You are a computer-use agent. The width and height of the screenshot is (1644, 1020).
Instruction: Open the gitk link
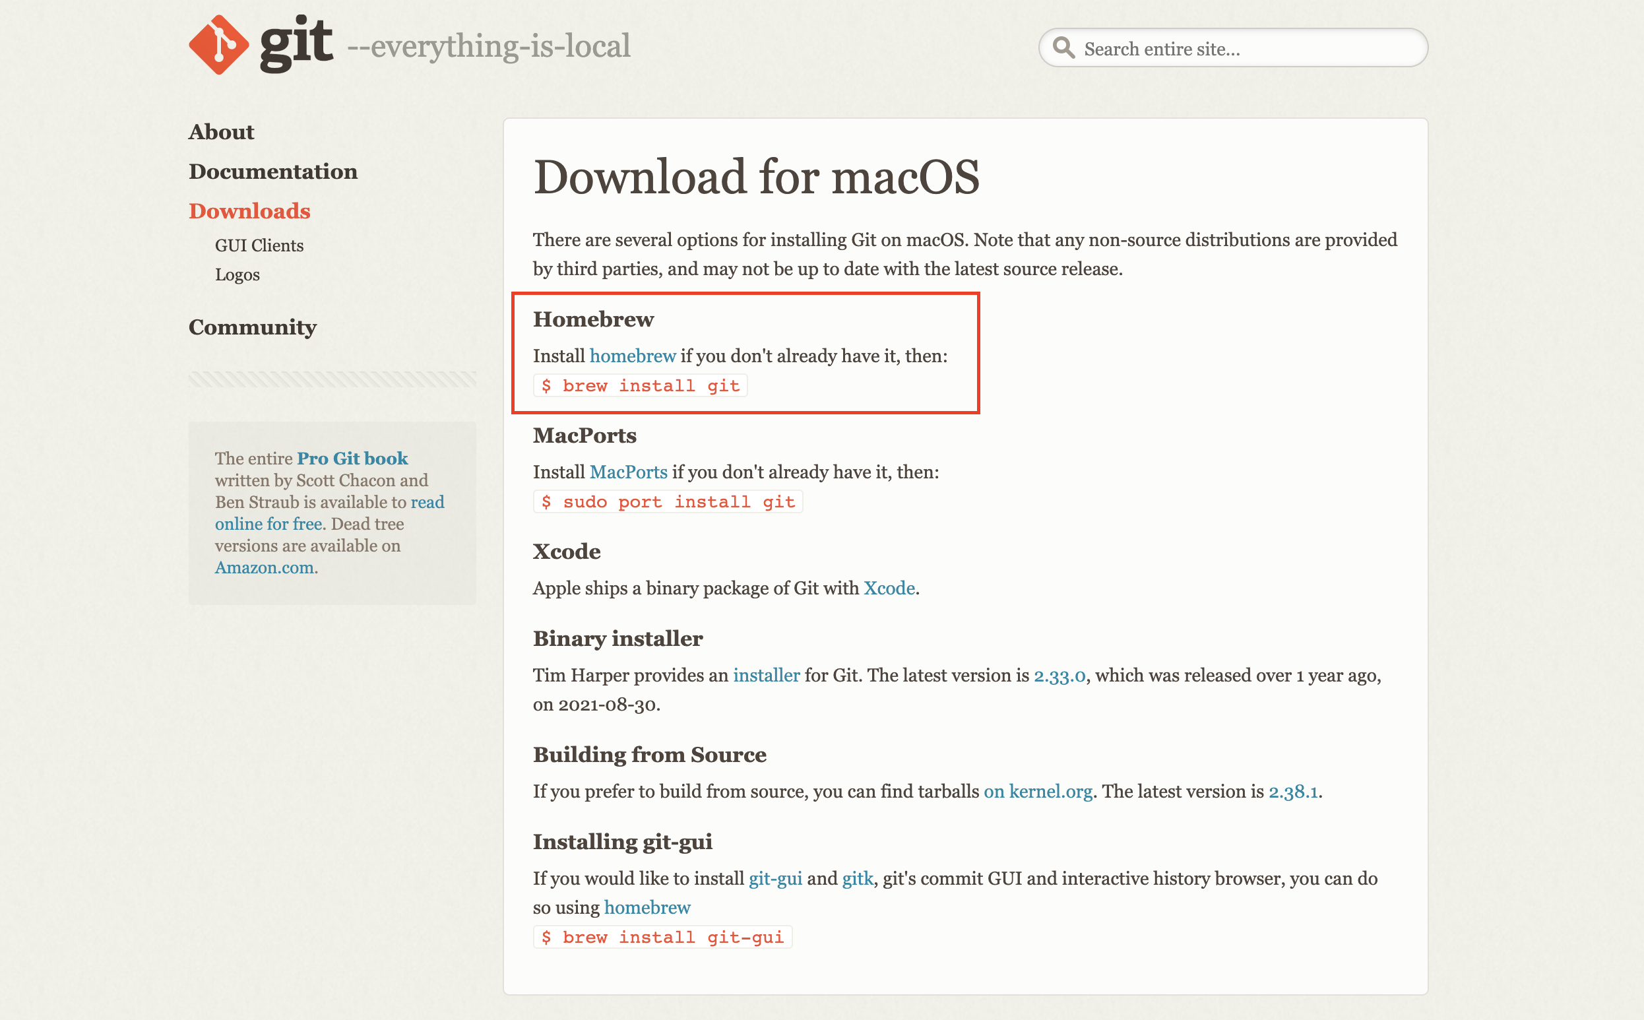click(857, 878)
